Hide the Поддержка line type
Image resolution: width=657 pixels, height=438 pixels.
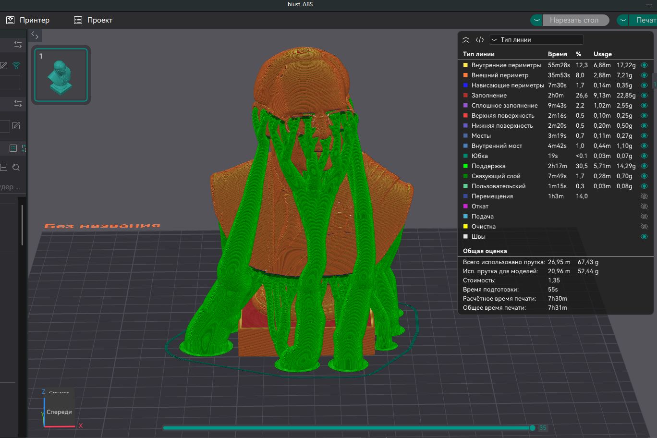point(645,166)
